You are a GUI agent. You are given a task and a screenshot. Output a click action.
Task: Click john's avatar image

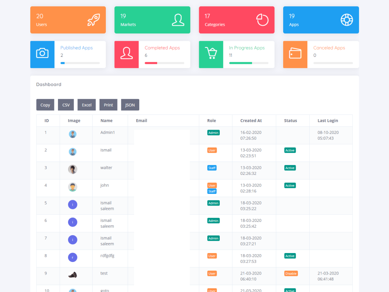point(72,187)
